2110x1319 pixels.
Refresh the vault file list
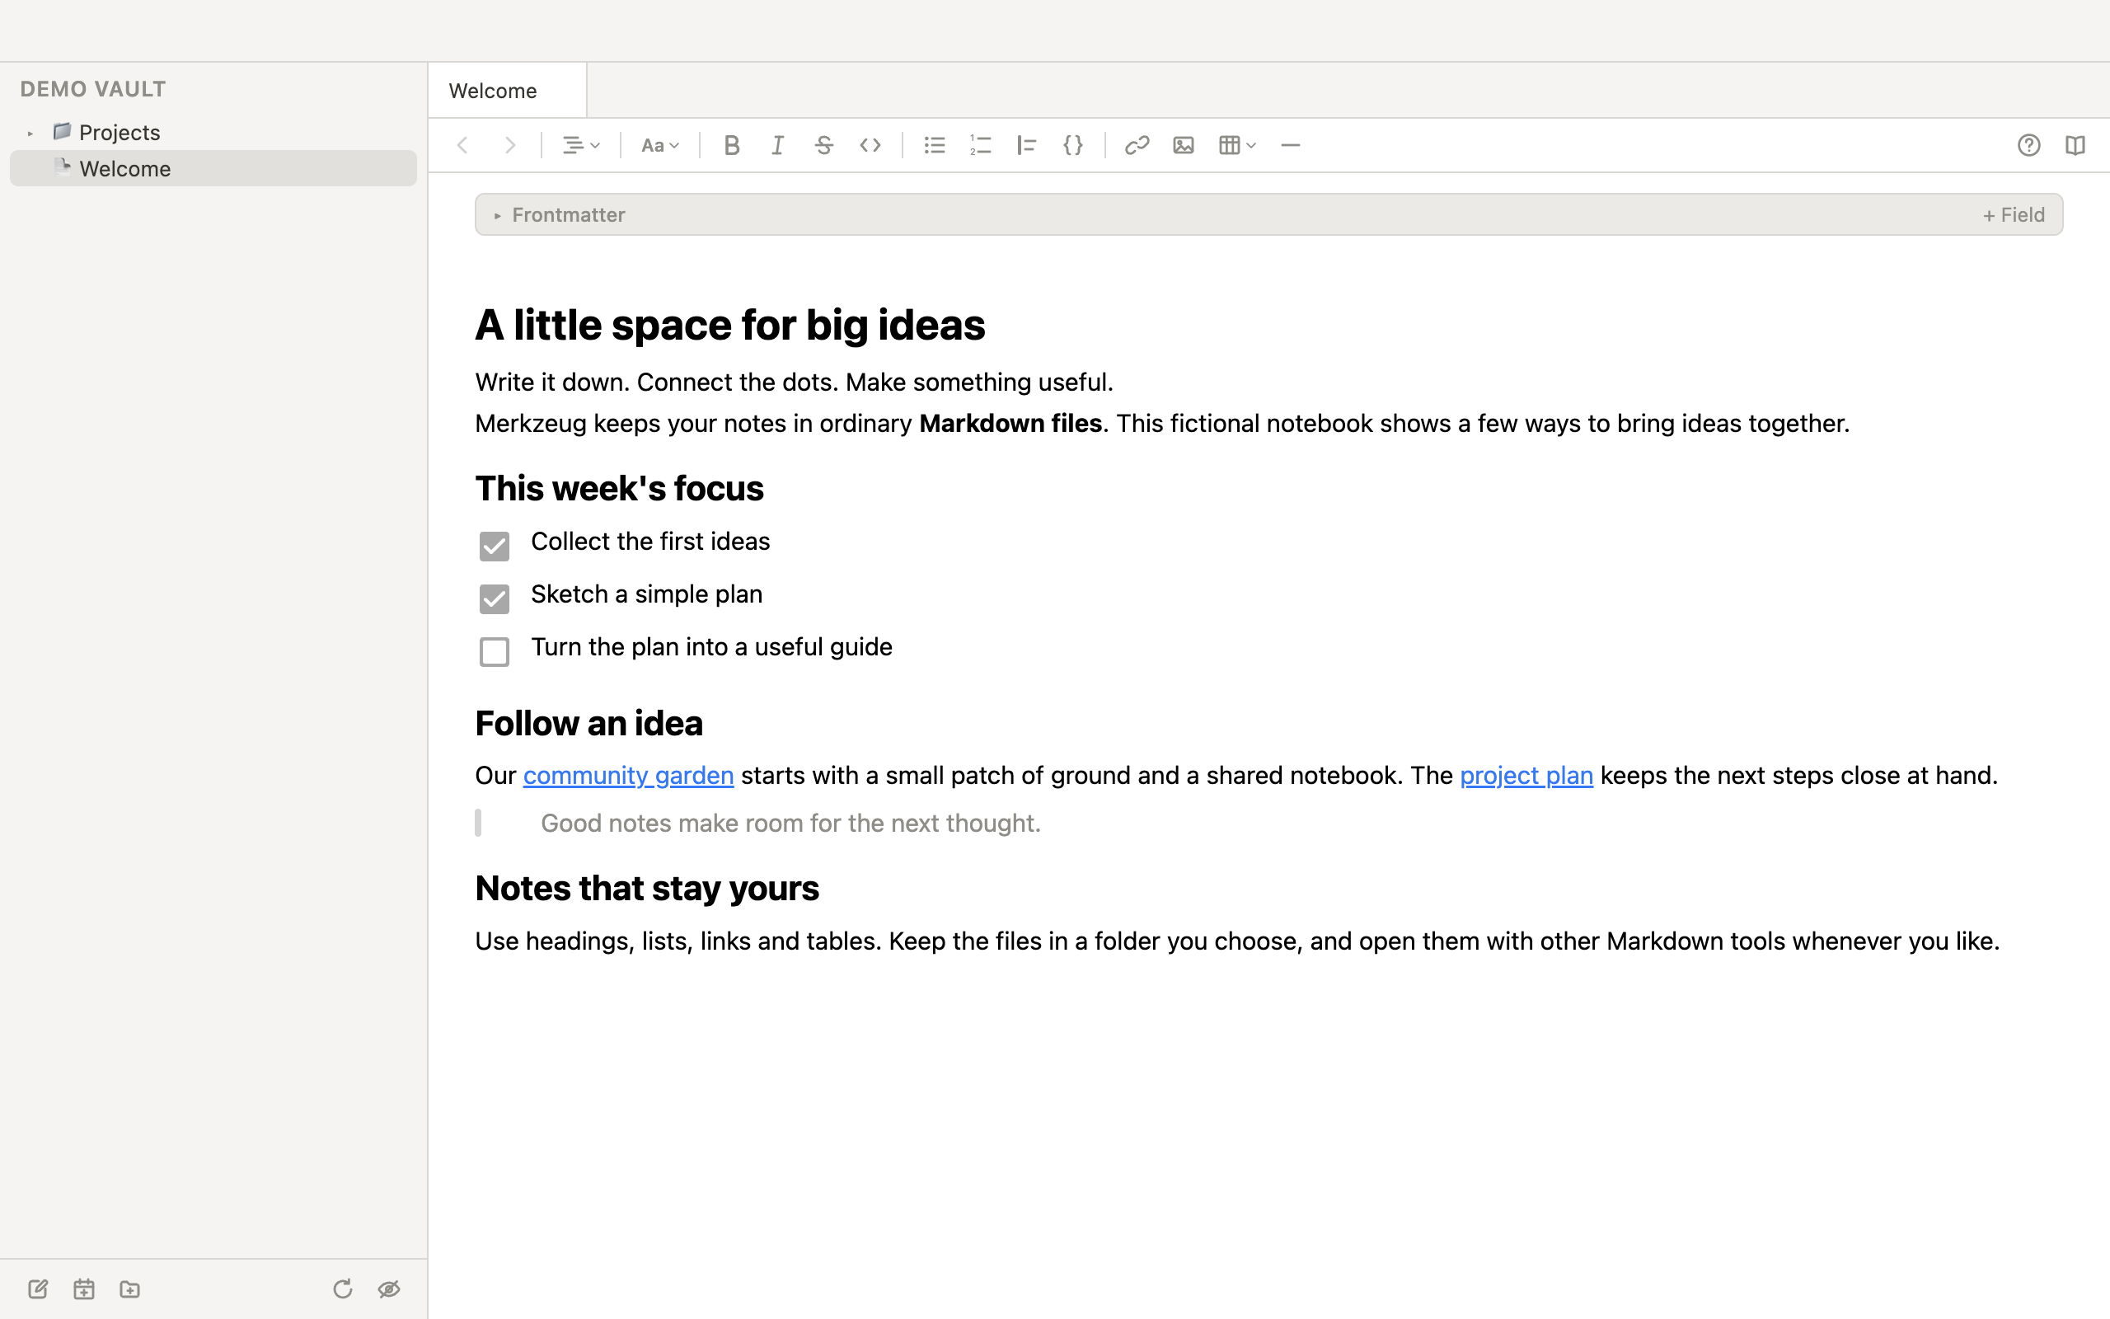(x=343, y=1288)
